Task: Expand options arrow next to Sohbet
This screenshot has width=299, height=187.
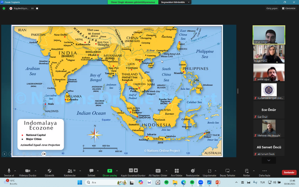Action: click(98, 171)
